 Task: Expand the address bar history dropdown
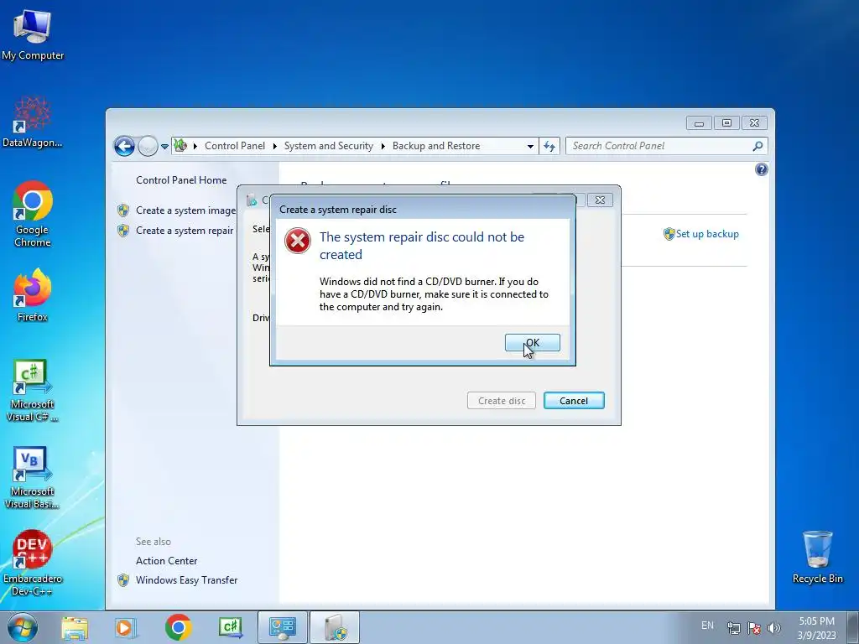click(x=530, y=146)
